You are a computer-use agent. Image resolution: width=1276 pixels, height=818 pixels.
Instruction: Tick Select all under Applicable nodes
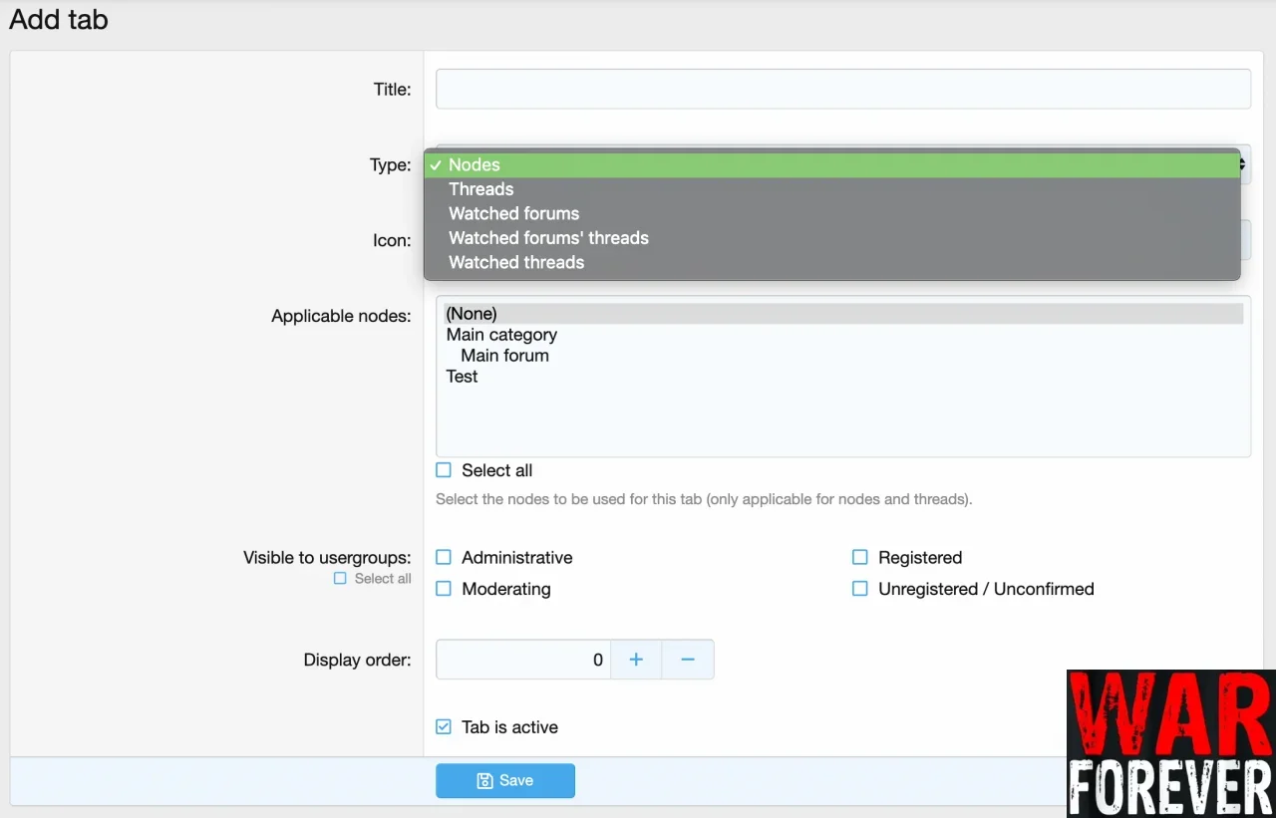pyautogui.click(x=444, y=470)
